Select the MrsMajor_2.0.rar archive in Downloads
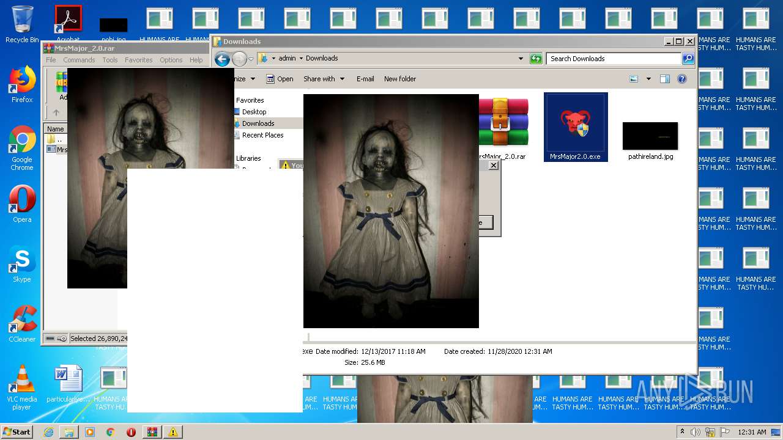The image size is (783, 440). [x=502, y=130]
